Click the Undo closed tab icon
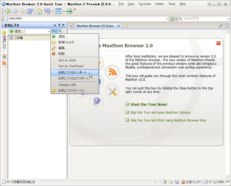The width and height of the screenshot is (231, 186). point(47,11)
